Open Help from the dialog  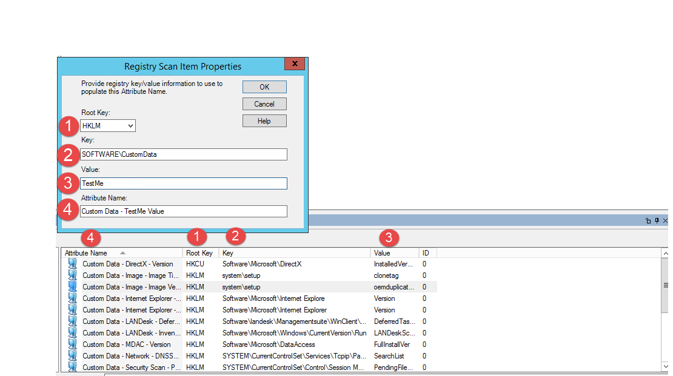click(264, 120)
